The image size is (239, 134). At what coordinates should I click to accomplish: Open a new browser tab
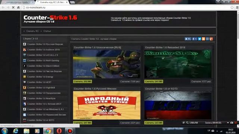(x=72, y=2)
